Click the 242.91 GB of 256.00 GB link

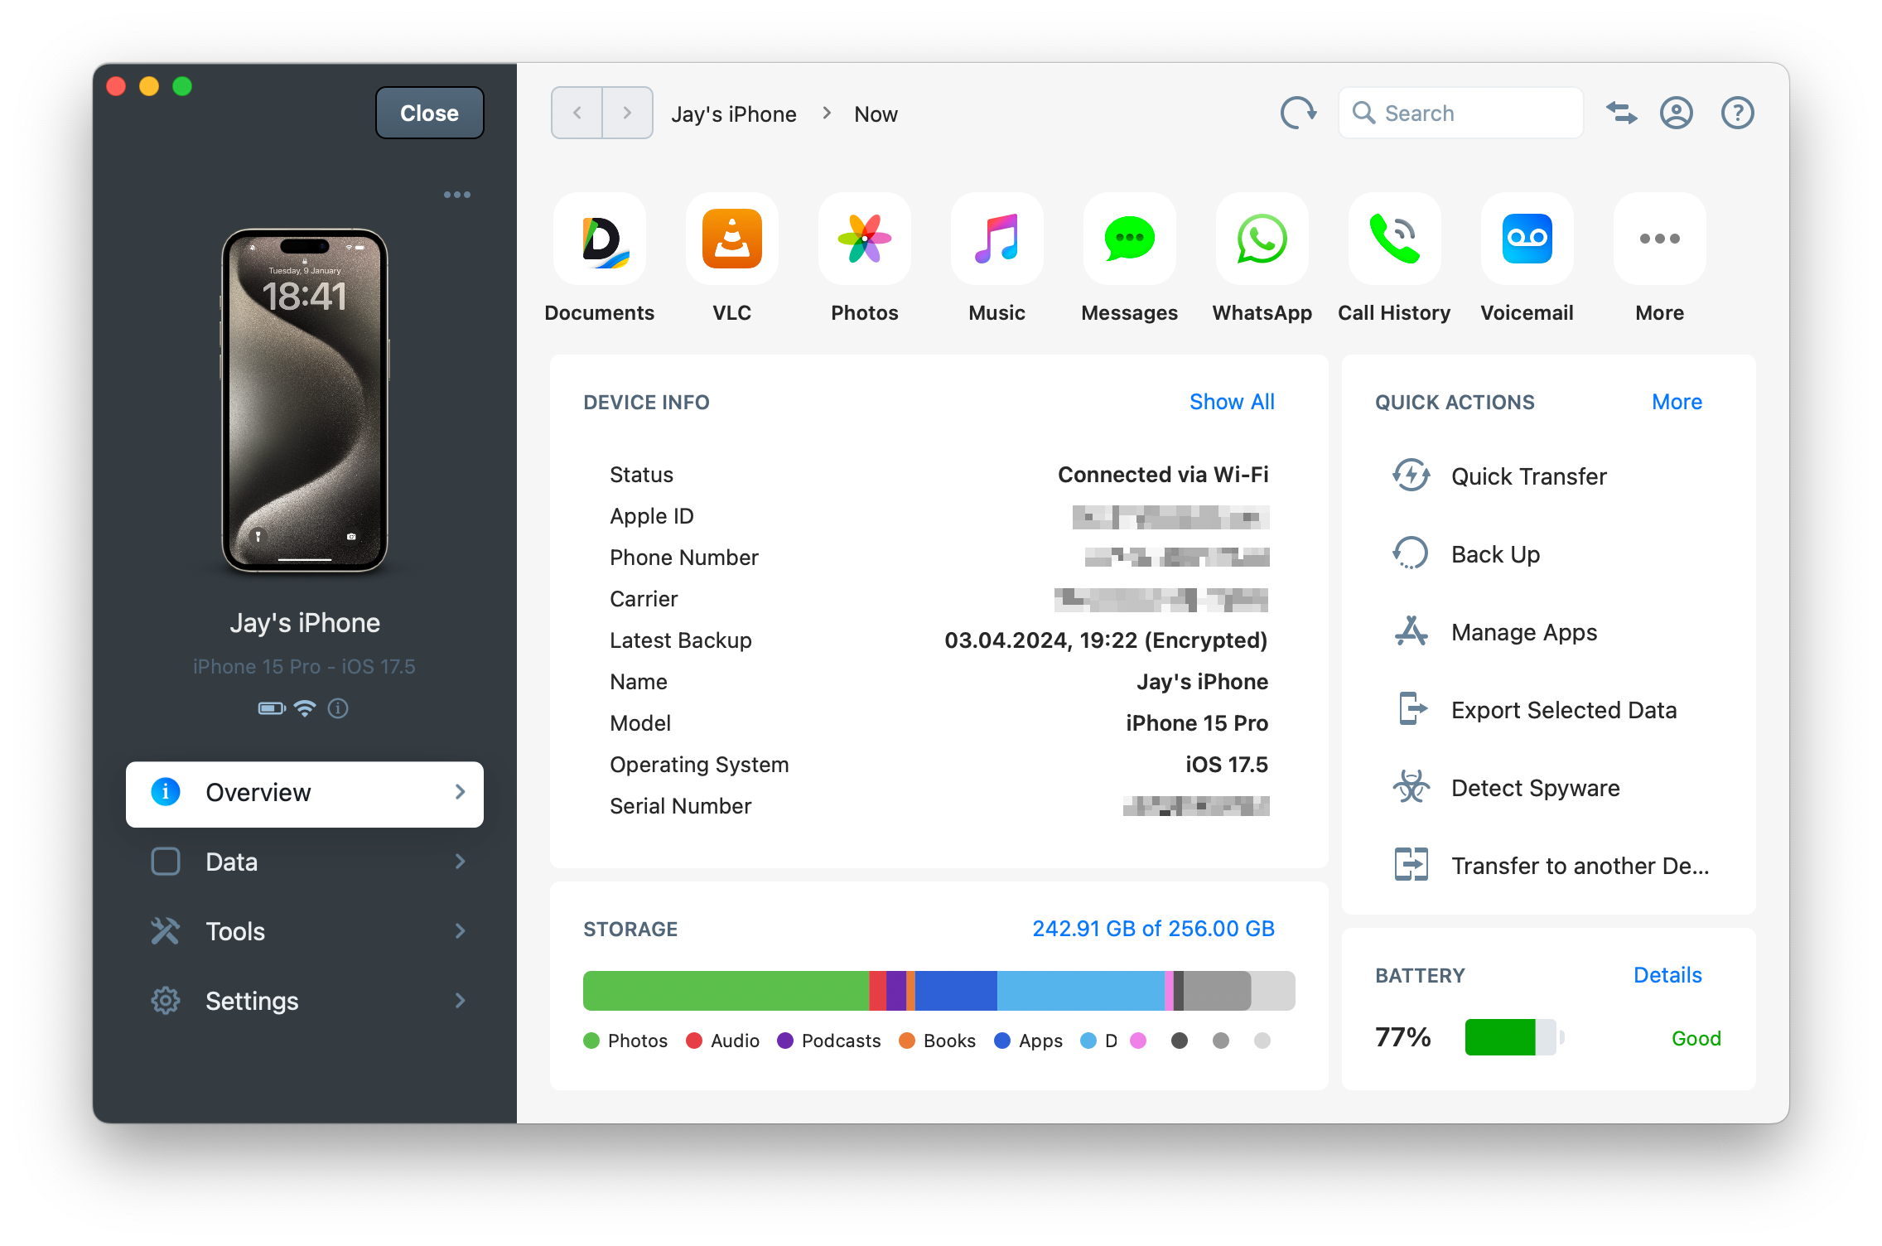[1153, 929]
